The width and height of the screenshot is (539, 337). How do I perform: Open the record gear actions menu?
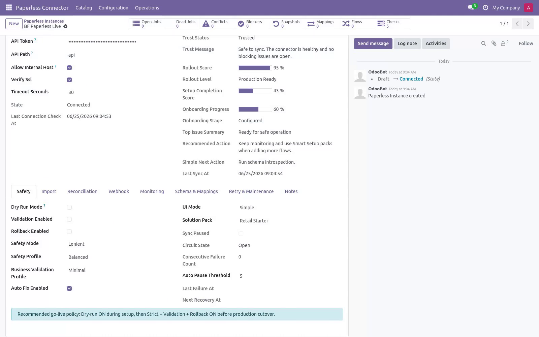[x=65, y=26]
